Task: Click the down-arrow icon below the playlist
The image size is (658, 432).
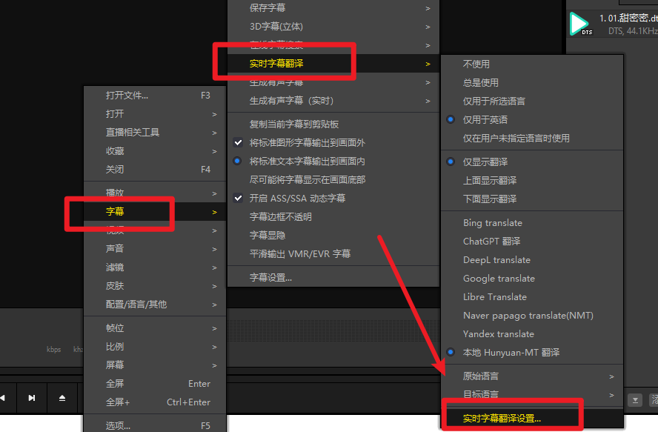Action: pyautogui.click(x=635, y=400)
